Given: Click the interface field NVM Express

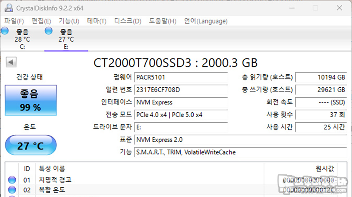Looking at the screenshot, I should [181, 102].
